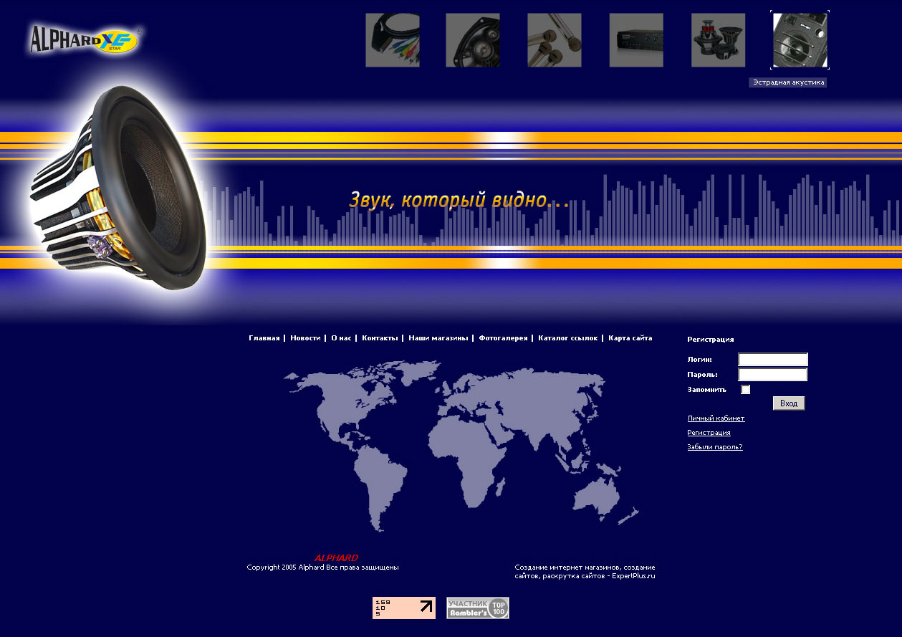Open Карта сайта in the menu
The image size is (902, 637).
[x=630, y=338]
